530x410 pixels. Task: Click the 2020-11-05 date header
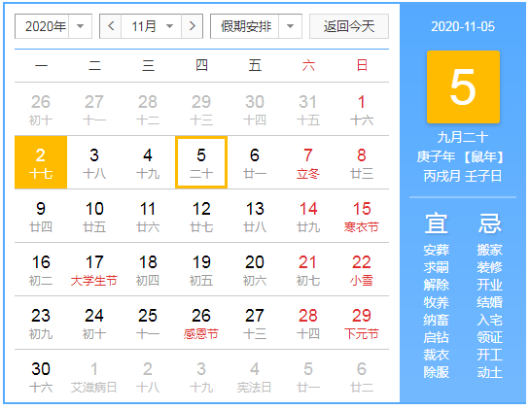pos(463,26)
